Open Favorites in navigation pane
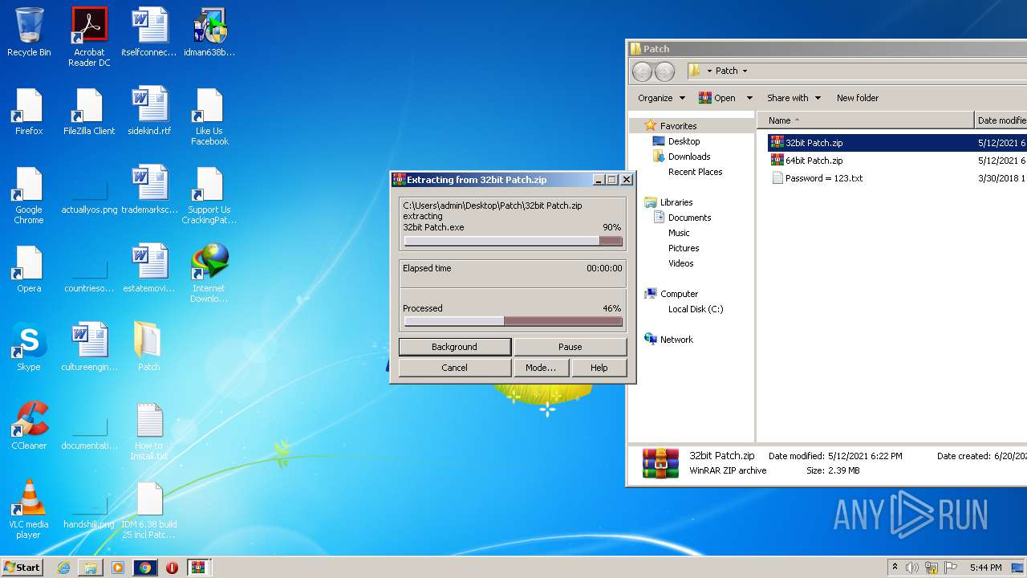This screenshot has width=1027, height=578. tap(678, 126)
